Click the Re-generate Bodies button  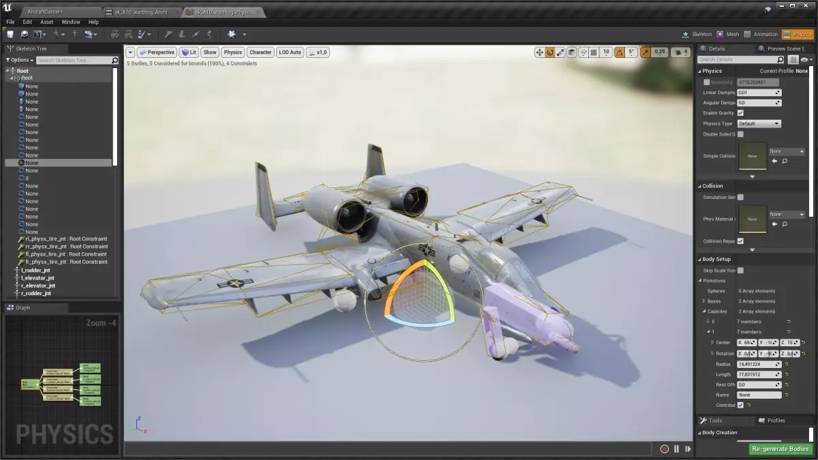(781, 449)
